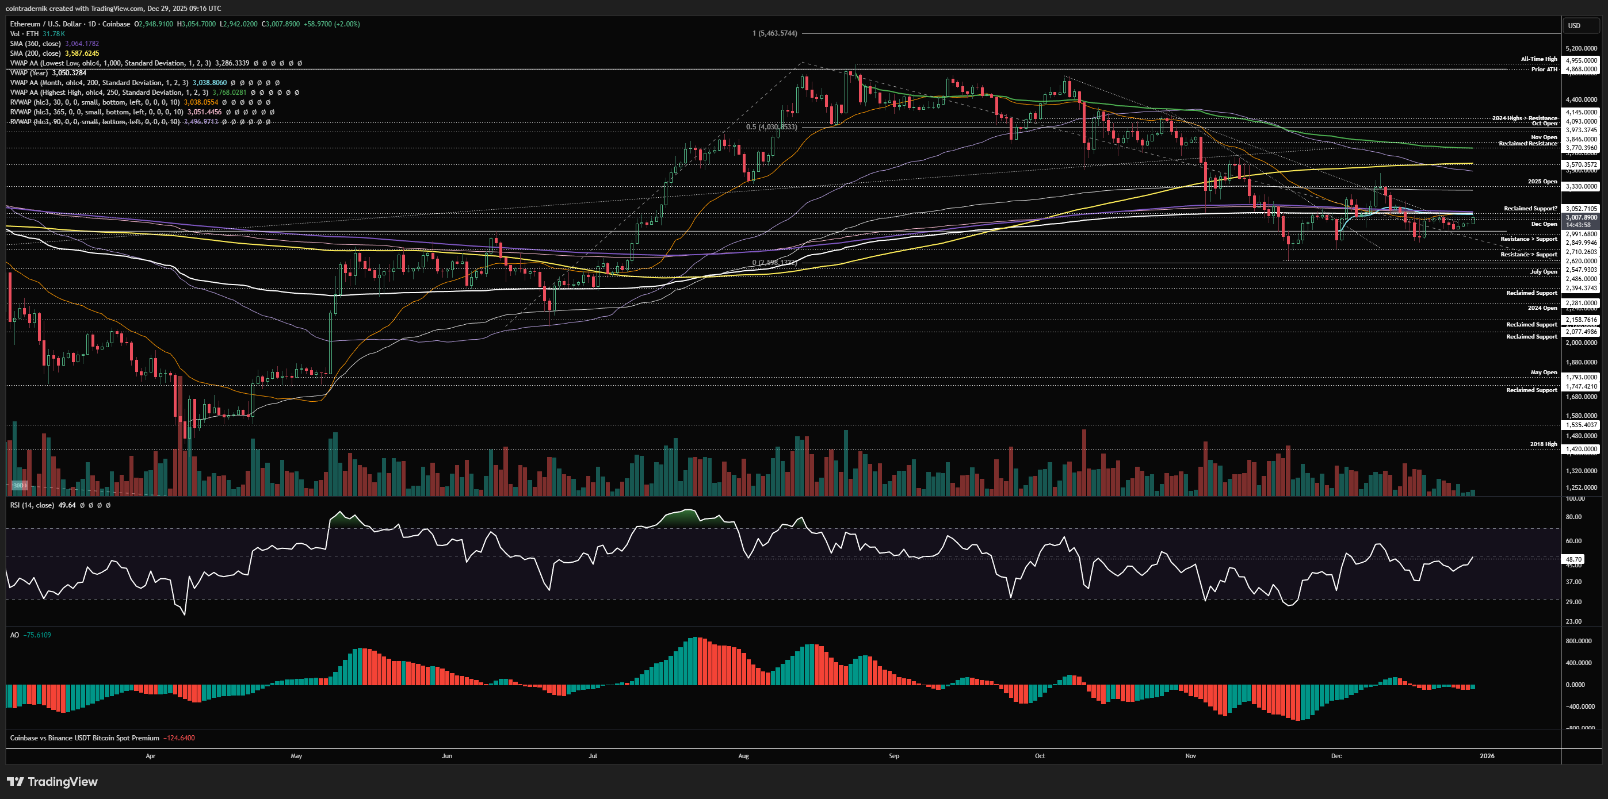The height and width of the screenshot is (799, 1608).
Task: Click the RSI value label 48.70 on axis
Action: click(1573, 559)
